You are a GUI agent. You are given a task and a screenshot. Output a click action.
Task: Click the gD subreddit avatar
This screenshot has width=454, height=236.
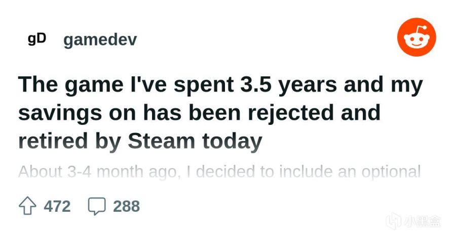(37, 39)
